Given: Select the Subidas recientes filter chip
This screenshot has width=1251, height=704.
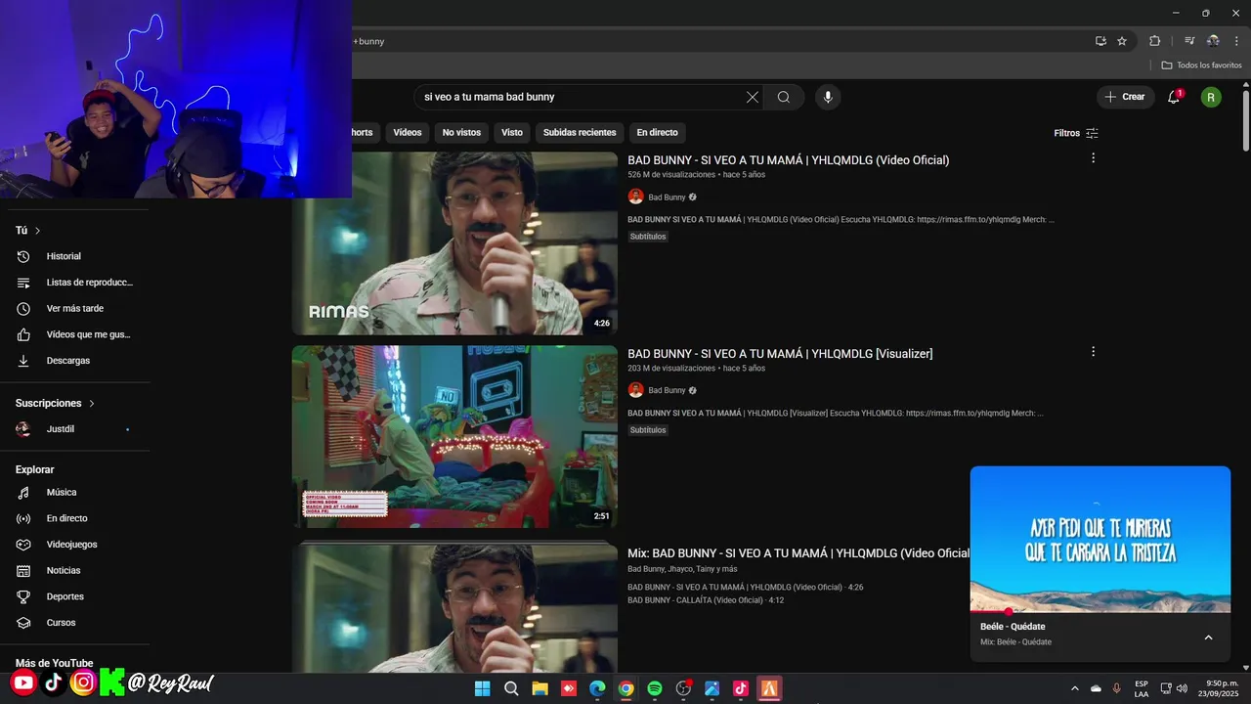Looking at the screenshot, I should 580,133.
